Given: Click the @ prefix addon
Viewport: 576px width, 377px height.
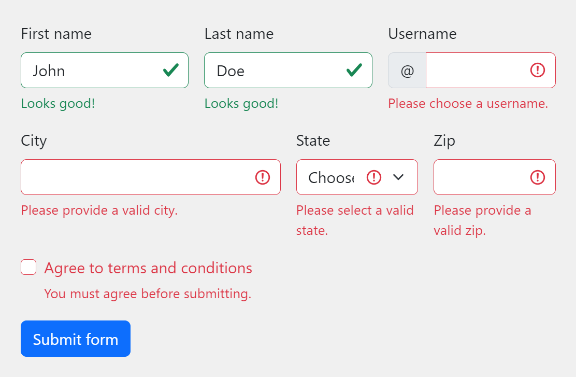Looking at the screenshot, I should pos(407,70).
